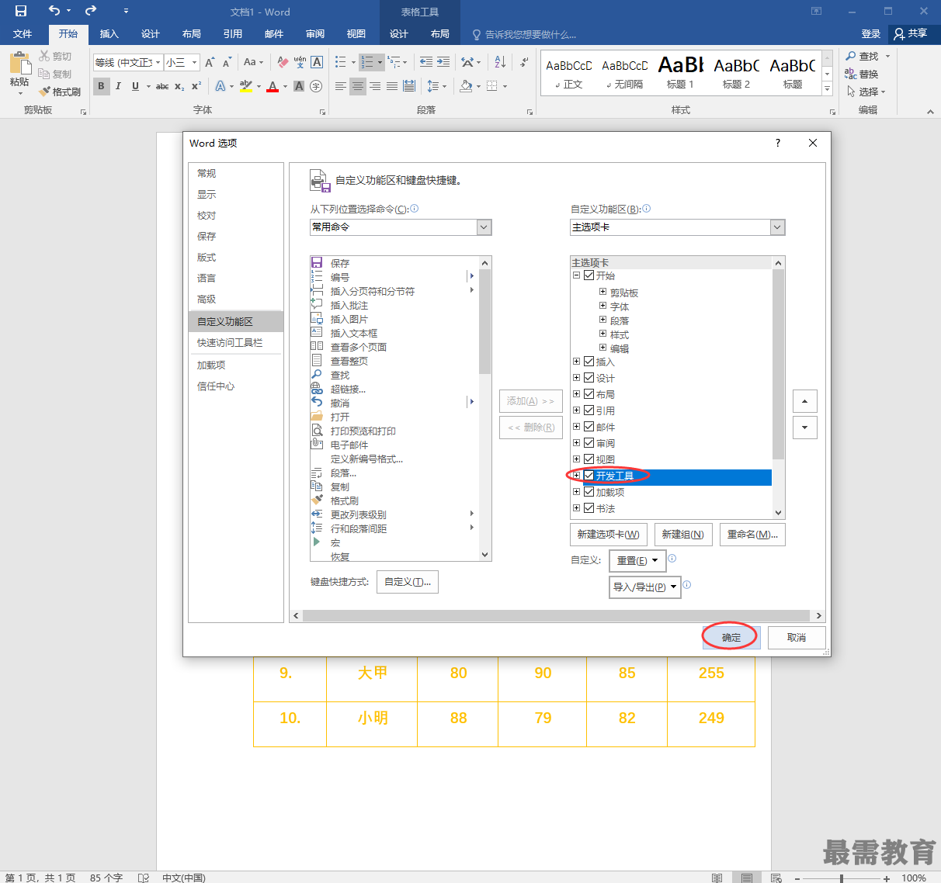The height and width of the screenshot is (883, 941).
Task: Click the Save icon in the title bar
Action: (21, 11)
